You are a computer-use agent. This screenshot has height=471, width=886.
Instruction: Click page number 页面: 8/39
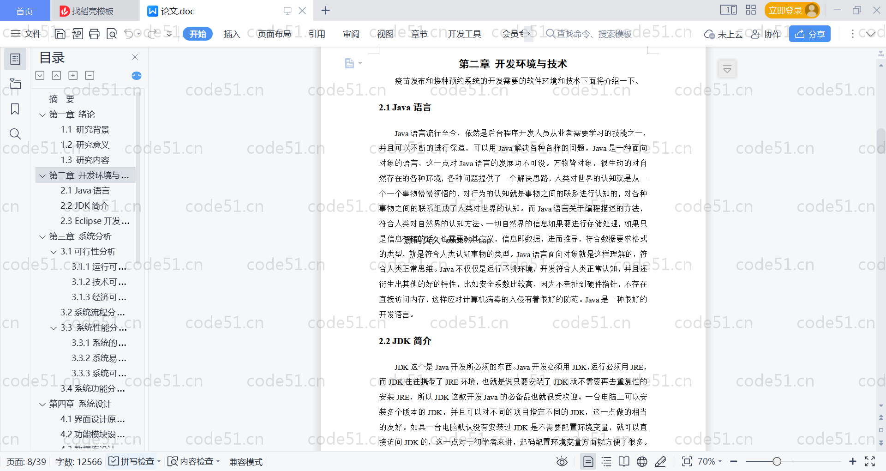[26, 462]
